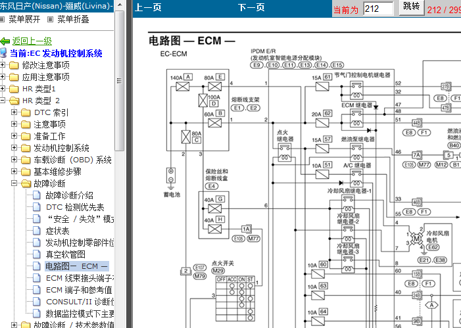Screen dimensions: 461x328
Task: Click the 212 / 299 page counter text
Action: click(444, 10)
